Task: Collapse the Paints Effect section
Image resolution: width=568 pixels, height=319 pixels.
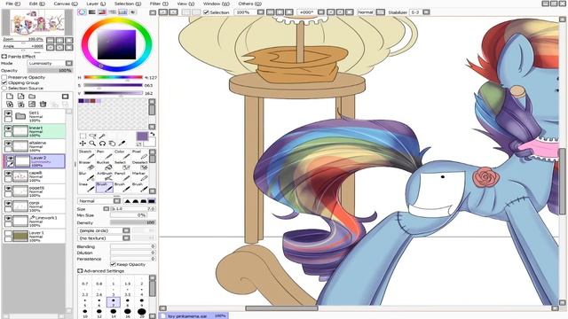Action: point(4,57)
